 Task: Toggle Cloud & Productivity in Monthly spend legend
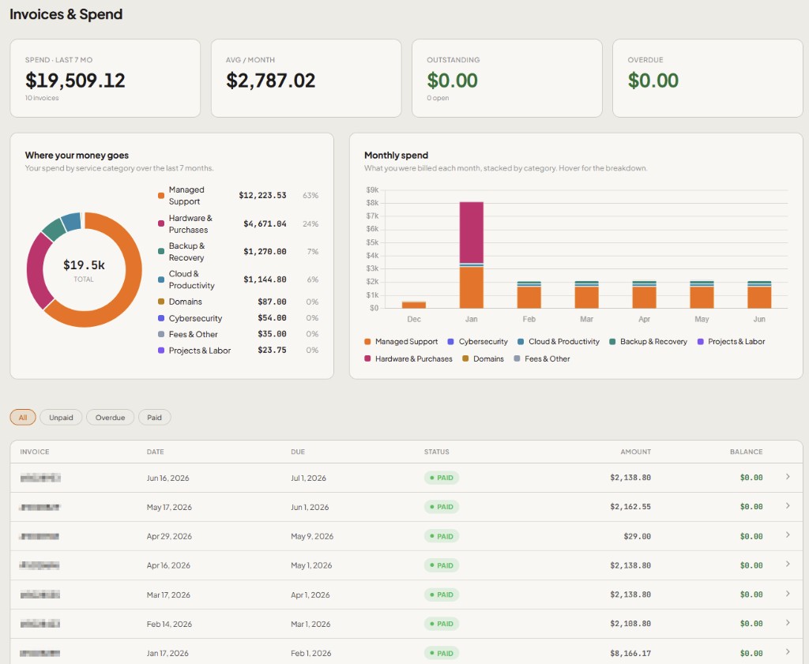(559, 341)
